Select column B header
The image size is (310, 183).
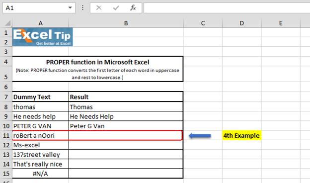(x=126, y=23)
